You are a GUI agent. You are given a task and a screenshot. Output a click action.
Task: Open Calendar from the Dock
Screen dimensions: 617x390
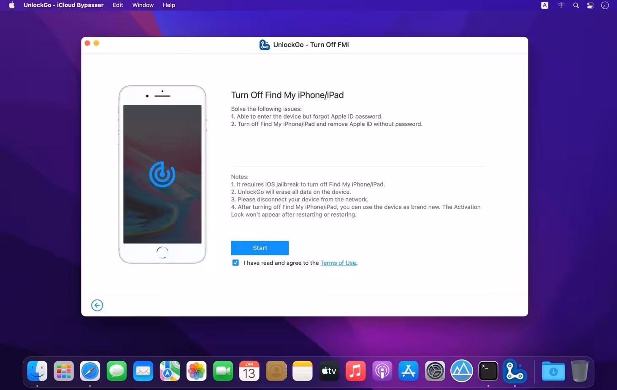coord(249,371)
